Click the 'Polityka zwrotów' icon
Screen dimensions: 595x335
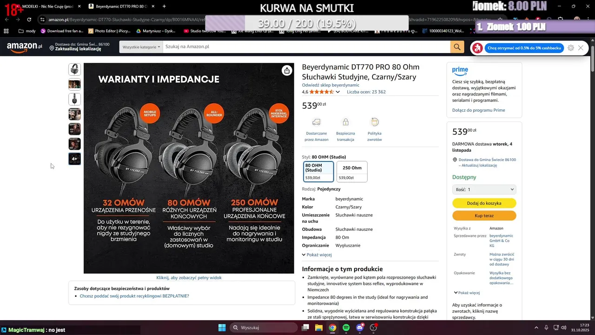tap(374, 122)
